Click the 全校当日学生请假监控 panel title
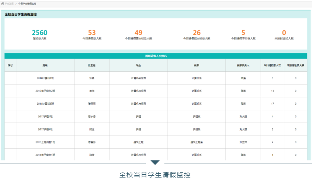This screenshot has width=313, height=184. coord(21,14)
